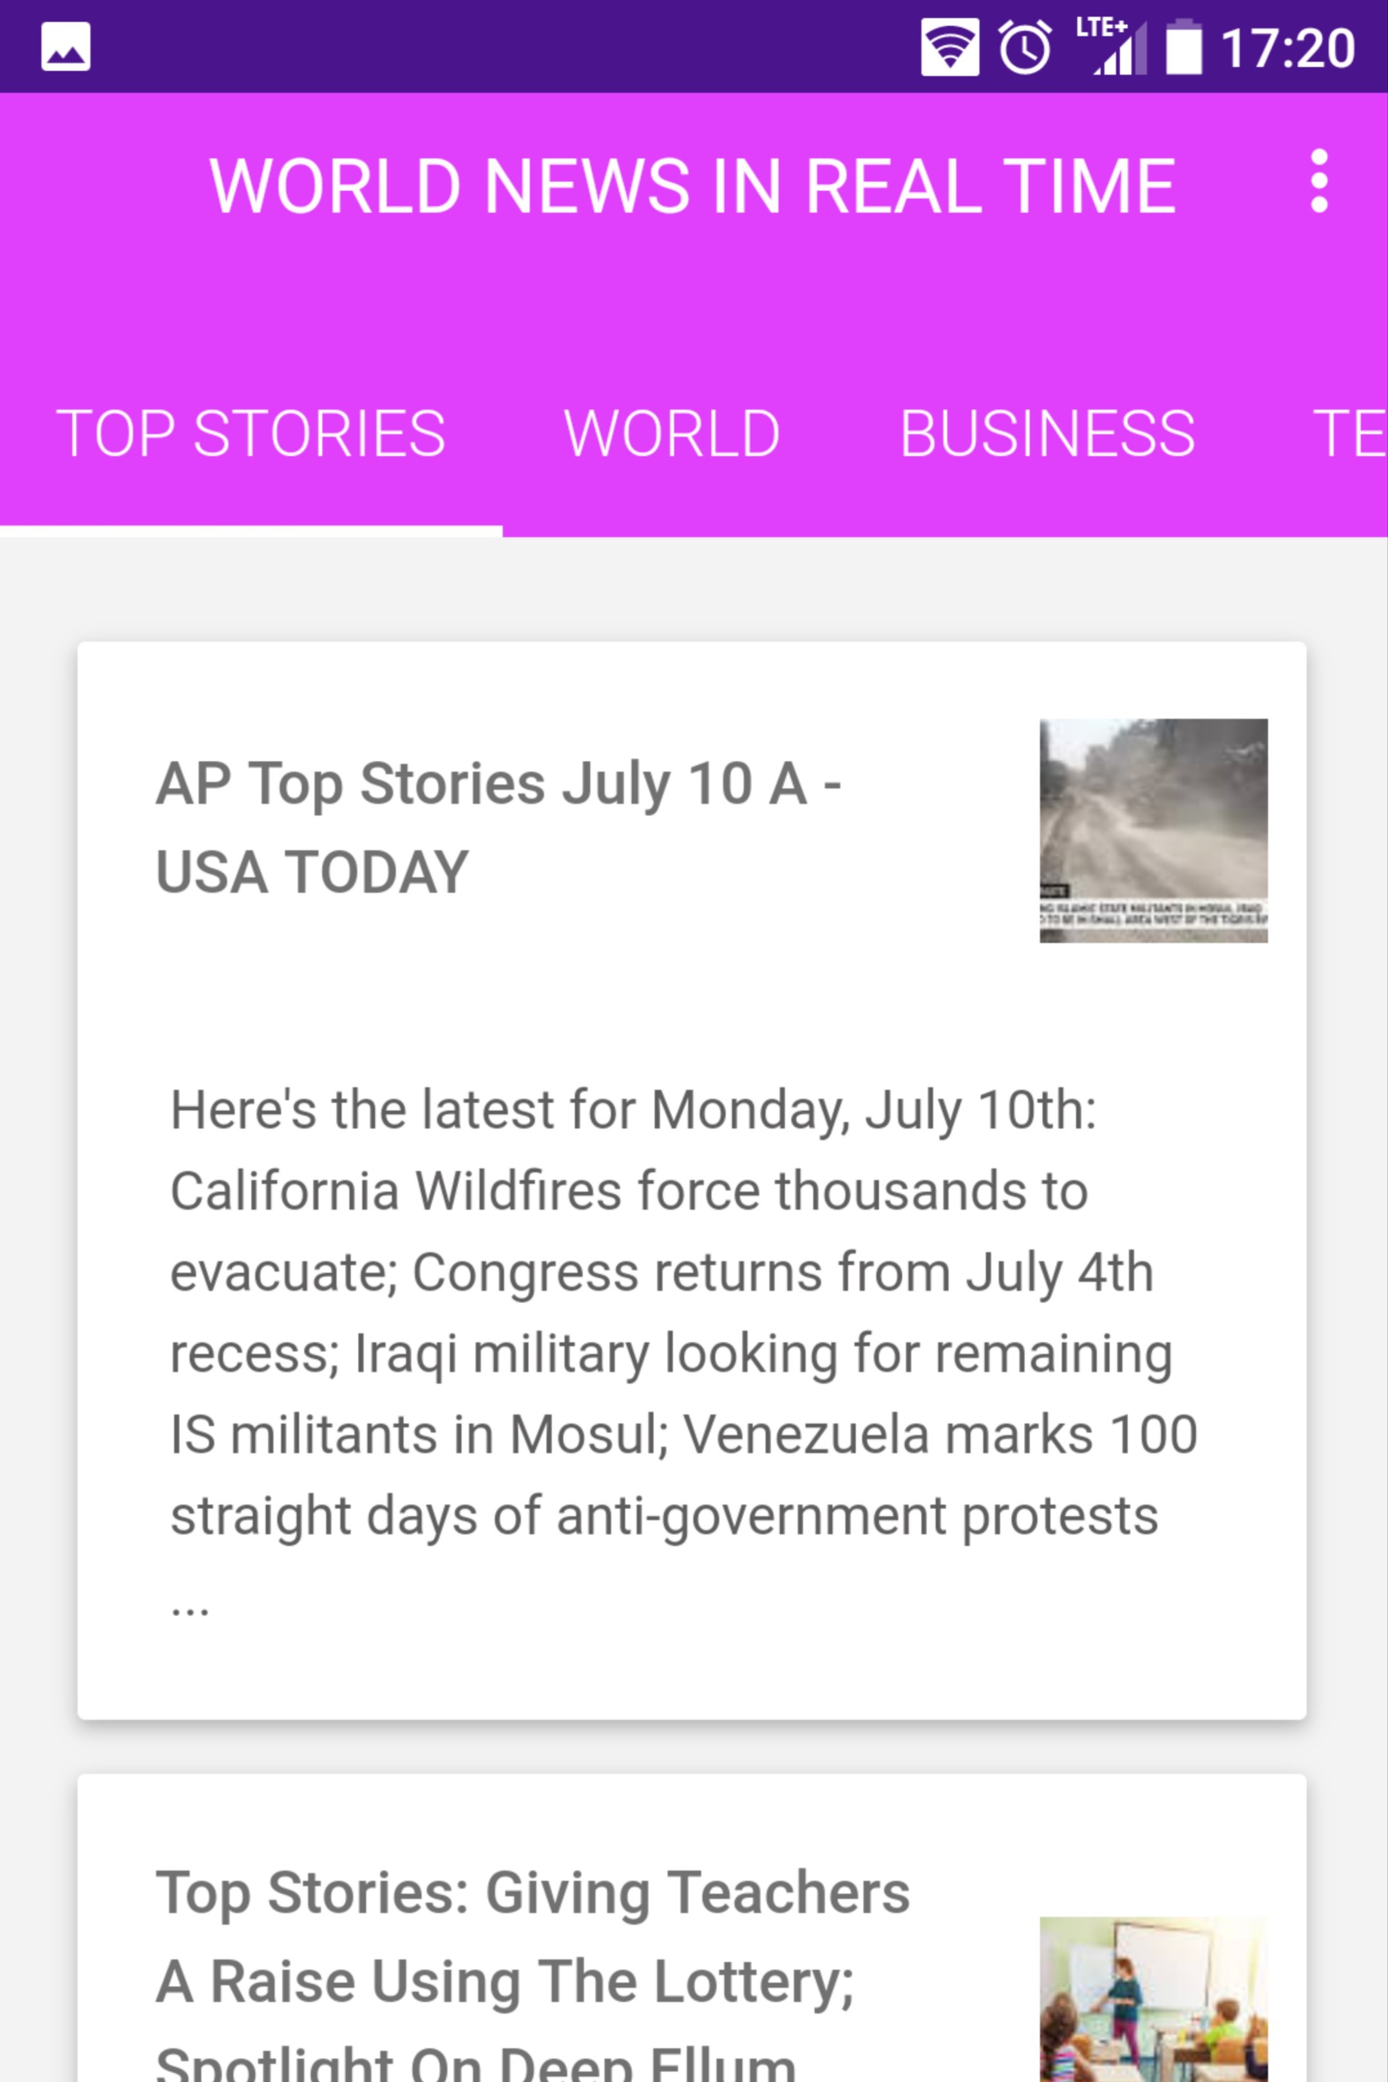Screen dimensions: 1388x2082
Task: Tap the alarm clock status icon
Action: pyautogui.click(x=1025, y=47)
